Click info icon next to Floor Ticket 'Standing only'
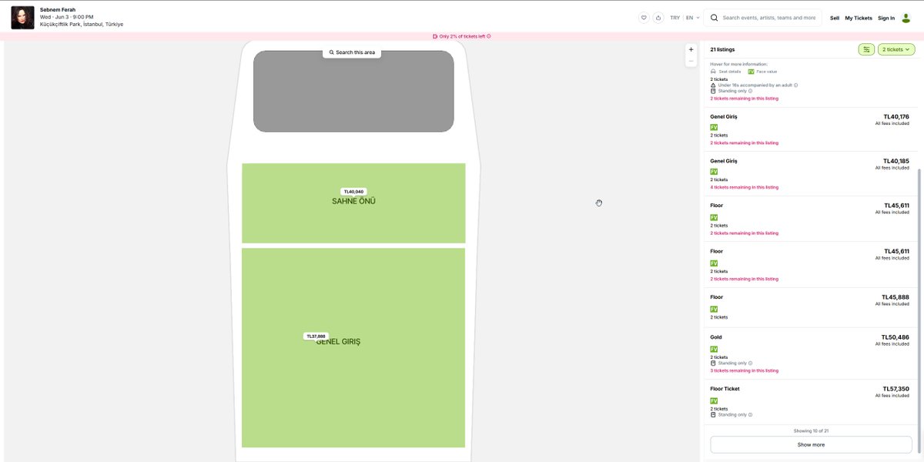Screen dimensions: 924x462 750,415
